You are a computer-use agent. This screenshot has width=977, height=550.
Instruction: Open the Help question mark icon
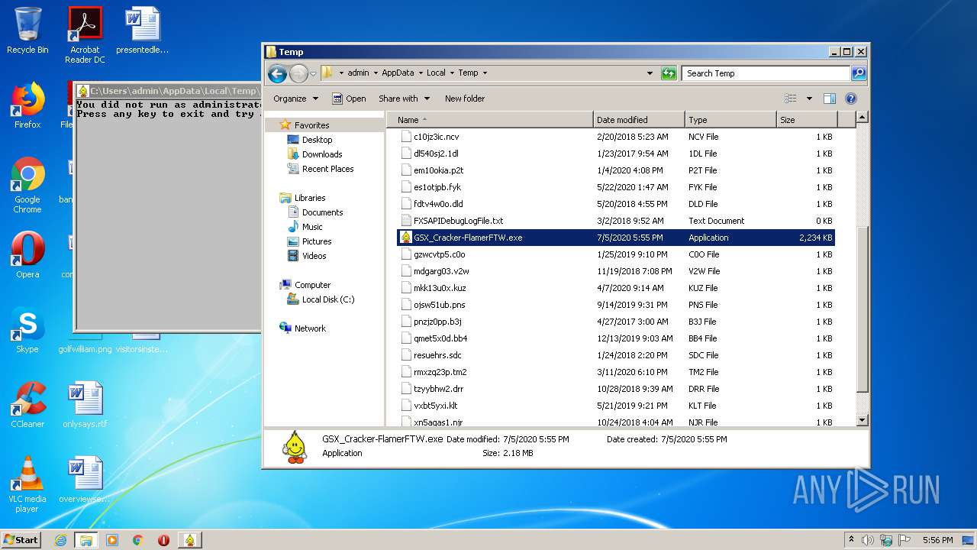coord(851,99)
